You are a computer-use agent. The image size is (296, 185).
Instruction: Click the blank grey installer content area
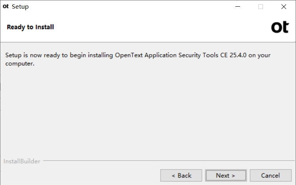(148, 111)
